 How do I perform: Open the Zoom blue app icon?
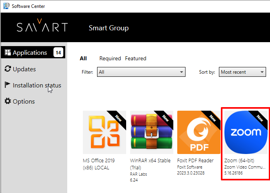pyautogui.click(x=246, y=132)
